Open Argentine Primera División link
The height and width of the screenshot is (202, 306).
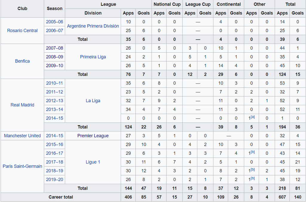tap(93, 26)
